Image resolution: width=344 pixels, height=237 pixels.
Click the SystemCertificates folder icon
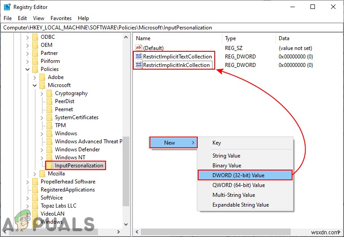50,117
